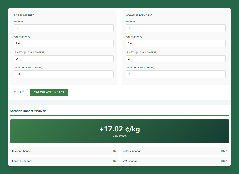Click the What-If Scenario panel title

click(139, 16)
